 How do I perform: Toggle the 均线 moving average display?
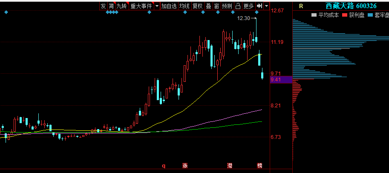pos(184,6)
